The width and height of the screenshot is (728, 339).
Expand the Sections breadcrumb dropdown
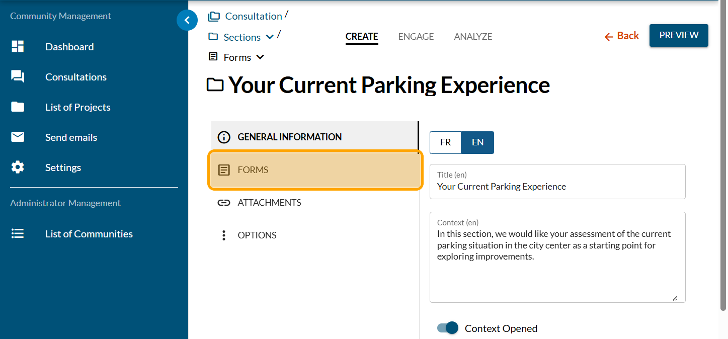click(x=270, y=37)
